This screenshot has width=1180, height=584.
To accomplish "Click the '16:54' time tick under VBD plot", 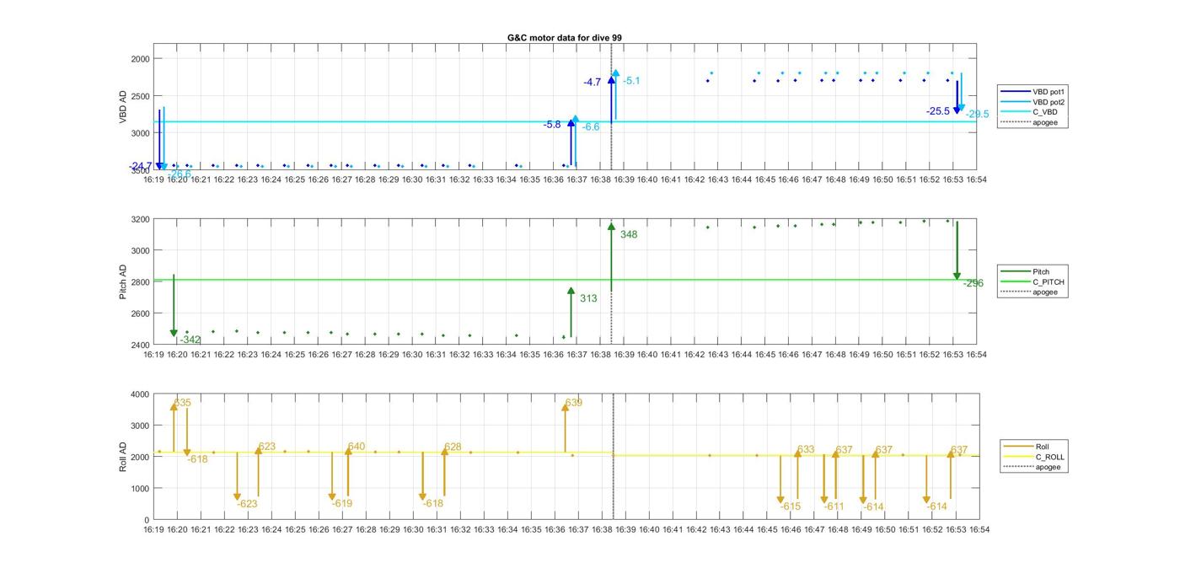I will tap(977, 179).
